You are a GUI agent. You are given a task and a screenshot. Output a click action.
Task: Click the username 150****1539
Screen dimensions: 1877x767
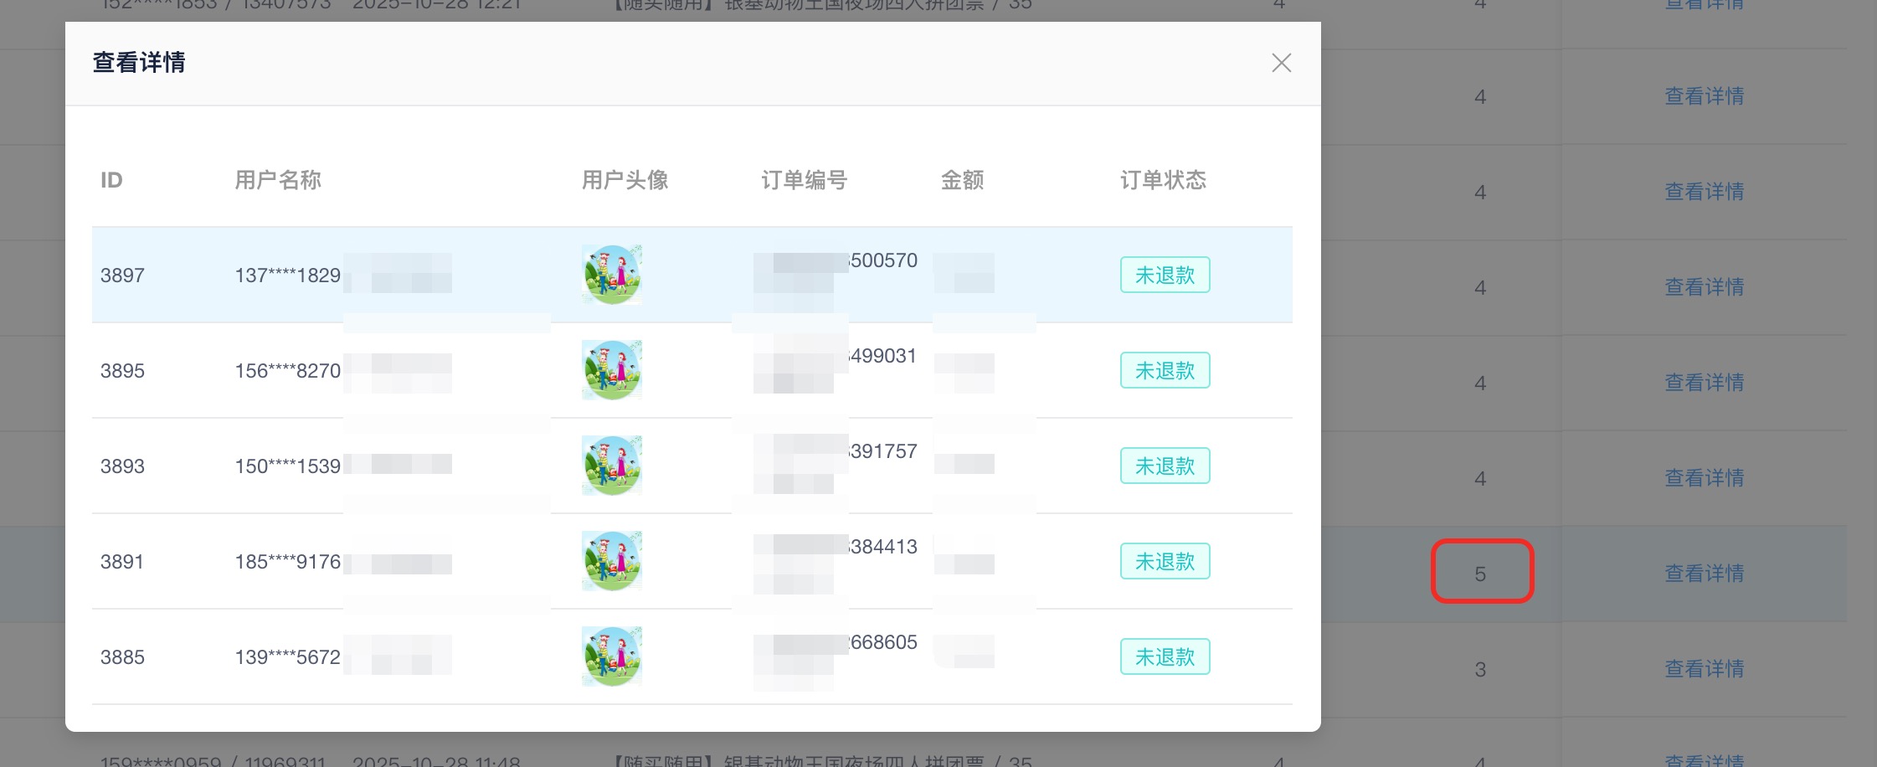pyautogui.click(x=287, y=466)
